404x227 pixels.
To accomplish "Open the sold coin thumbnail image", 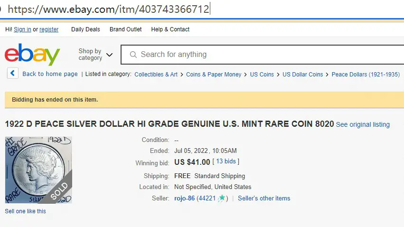I will [38, 170].
